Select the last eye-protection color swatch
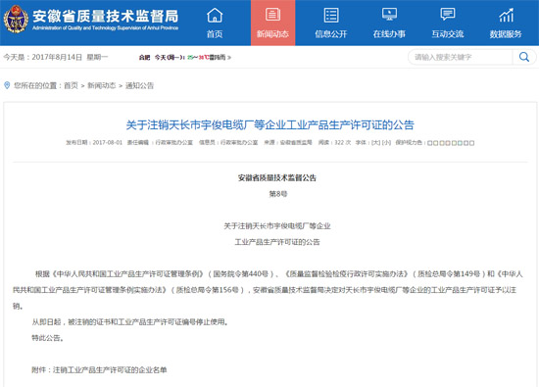Image resolution: width=539 pixels, height=387 pixels. tap(472, 143)
